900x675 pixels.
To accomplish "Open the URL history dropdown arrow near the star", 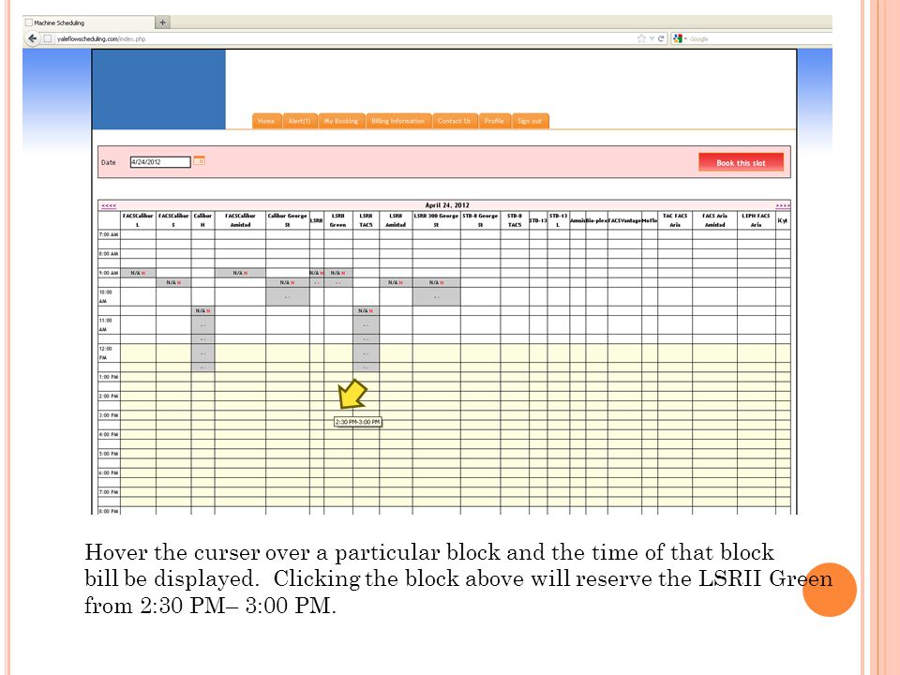I will click(x=652, y=38).
